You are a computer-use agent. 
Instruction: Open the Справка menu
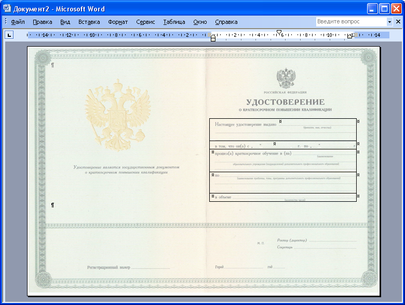pos(226,22)
